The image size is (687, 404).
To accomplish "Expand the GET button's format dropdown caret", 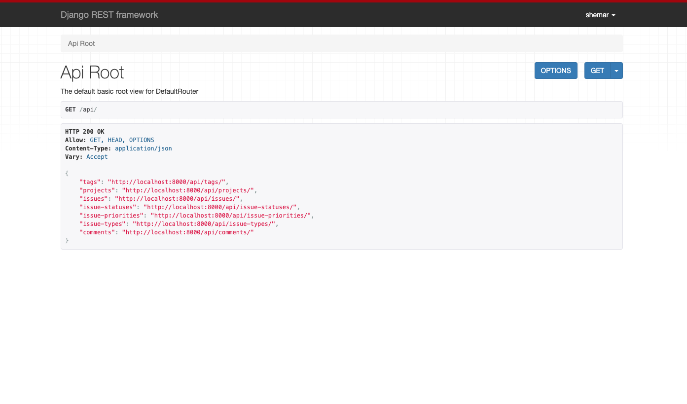I will pos(616,71).
